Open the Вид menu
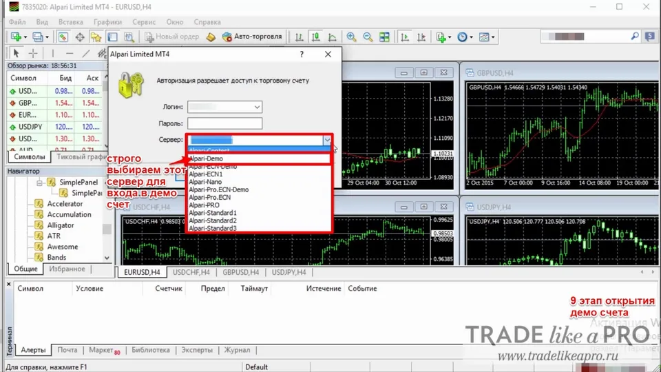The height and width of the screenshot is (372, 661). [42, 22]
